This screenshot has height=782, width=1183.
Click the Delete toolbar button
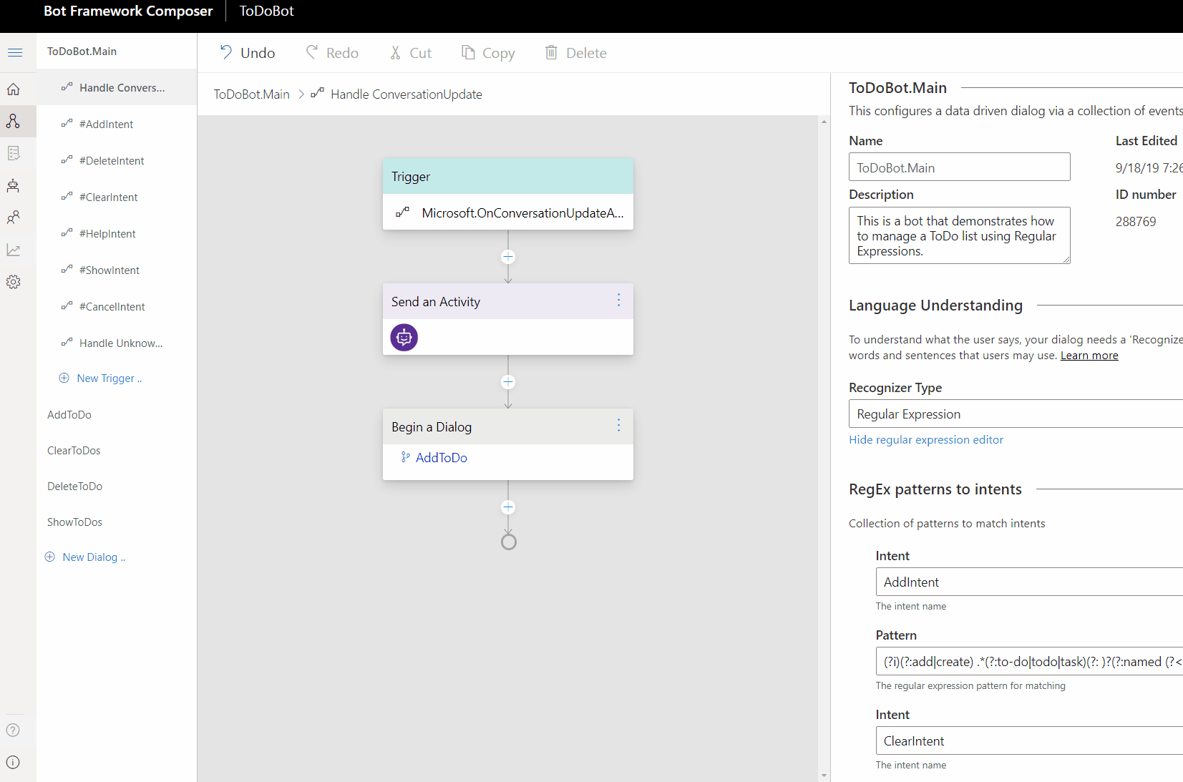(575, 53)
